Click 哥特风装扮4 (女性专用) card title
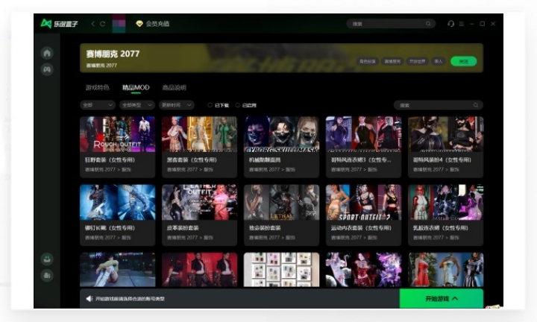This screenshot has height=322, width=537. click(x=442, y=160)
